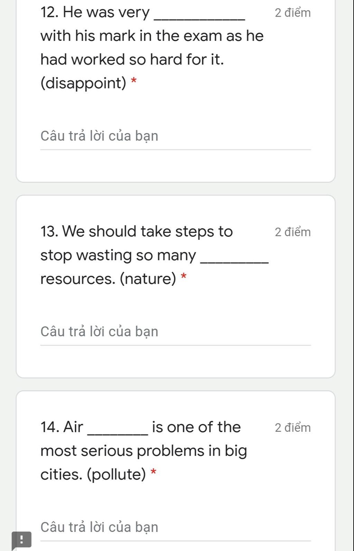Click the '2 điểm' label on question 14
This screenshot has height=551, width=354.
pyautogui.click(x=293, y=428)
